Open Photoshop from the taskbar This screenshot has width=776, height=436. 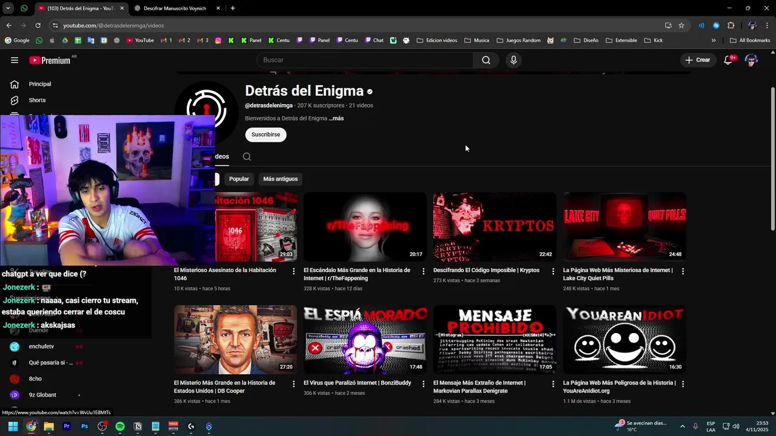(84, 426)
